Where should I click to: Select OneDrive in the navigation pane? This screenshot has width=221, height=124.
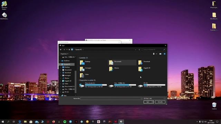click(x=67, y=61)
